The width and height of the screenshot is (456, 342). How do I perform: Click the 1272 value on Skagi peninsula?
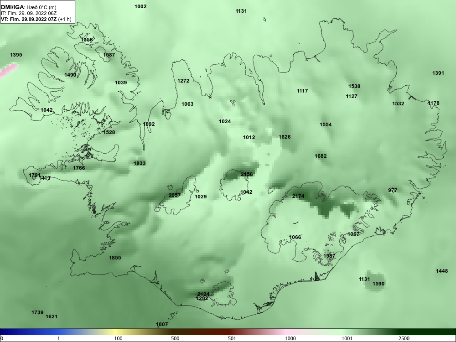(x=183, y=81)
